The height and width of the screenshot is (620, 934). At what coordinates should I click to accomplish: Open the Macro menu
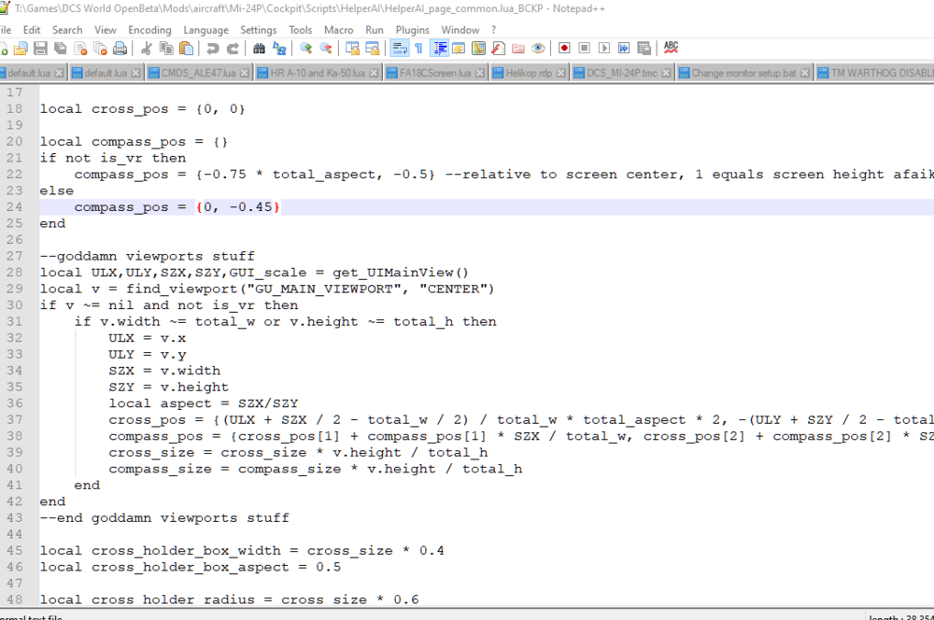338,30
